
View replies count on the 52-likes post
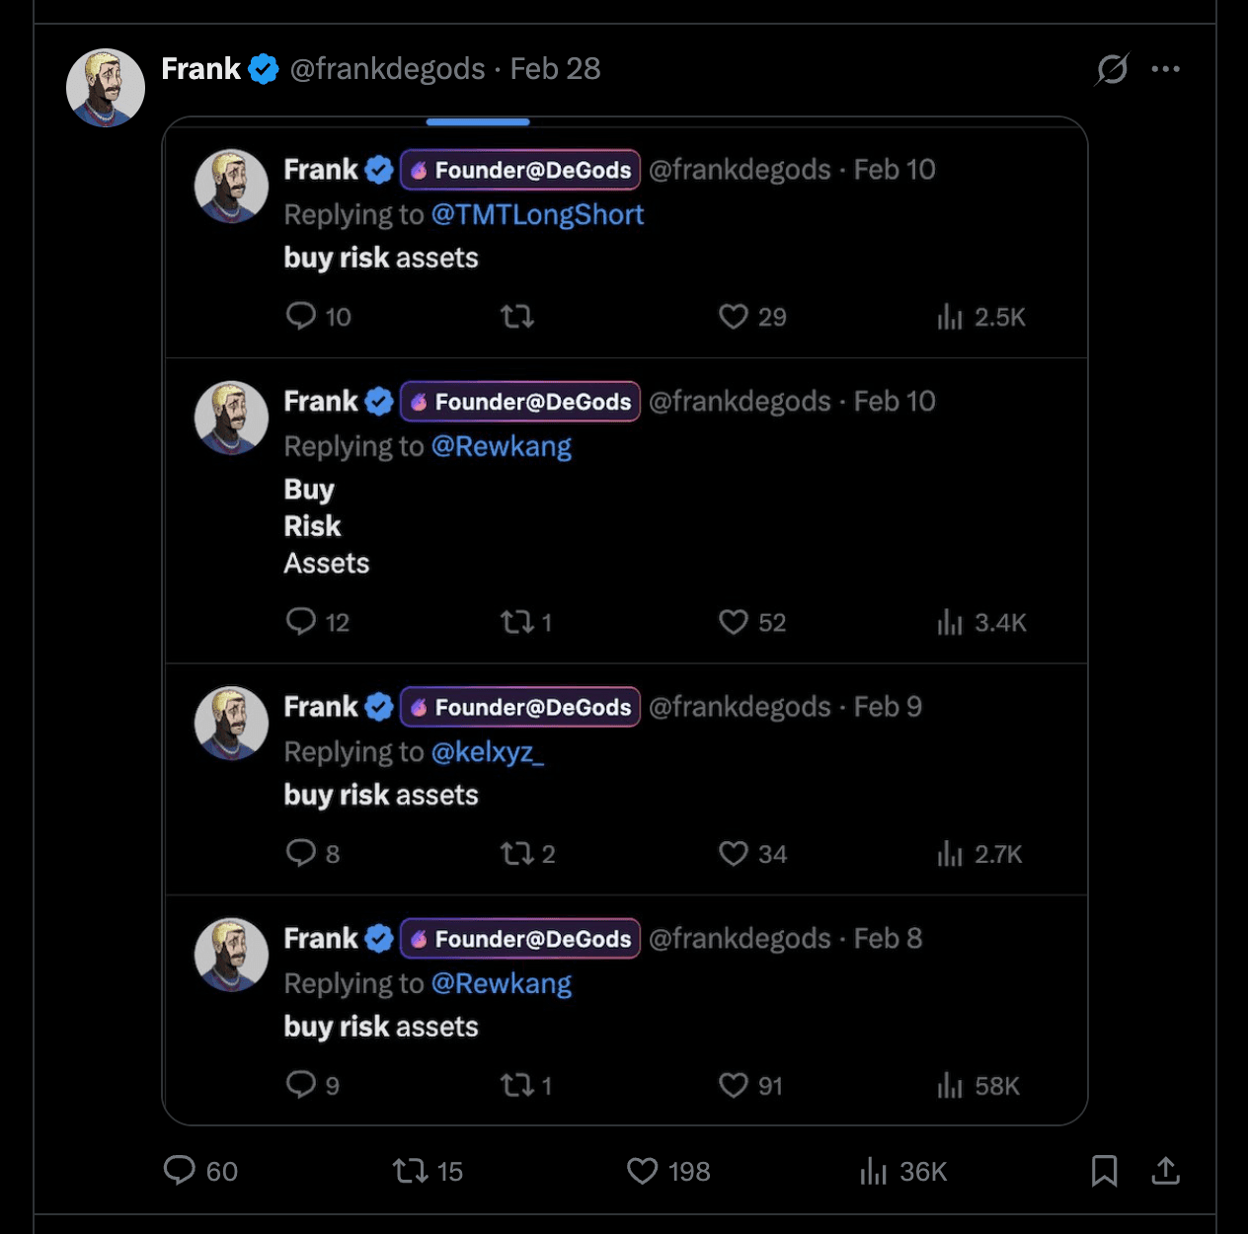301,622
